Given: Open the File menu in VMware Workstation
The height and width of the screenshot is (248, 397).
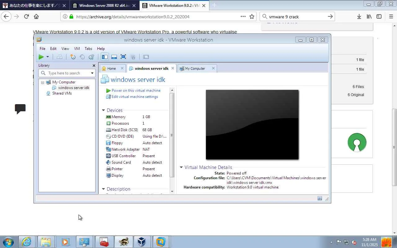Looking at the screenshot, I should (42, 49).
